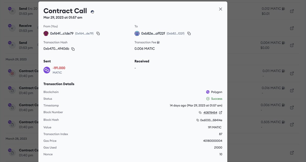Click the recipient avatar next to 0xb82e...aff22f
The height and width of the screenshot is (162, 306).
[x=137, y=33]
